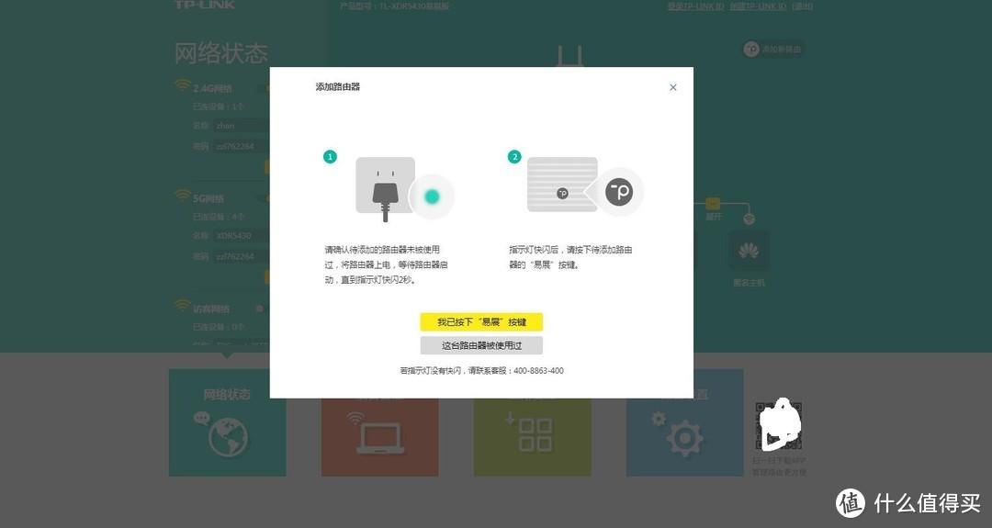Click the 产品型号 TL-XDR5430 model text
992x528 pixels.
394,6
